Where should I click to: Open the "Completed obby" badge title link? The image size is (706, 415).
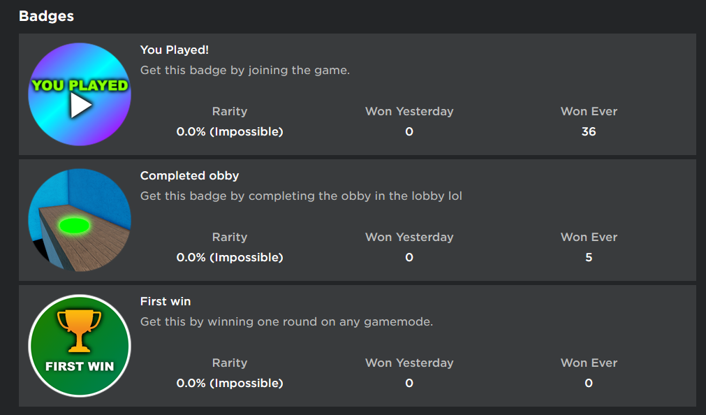tap(189, 175)
